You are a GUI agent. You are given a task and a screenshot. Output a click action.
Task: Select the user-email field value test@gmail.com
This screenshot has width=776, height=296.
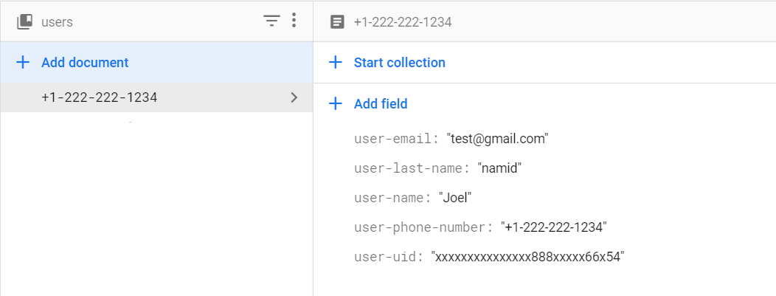[x=498, y=139]
